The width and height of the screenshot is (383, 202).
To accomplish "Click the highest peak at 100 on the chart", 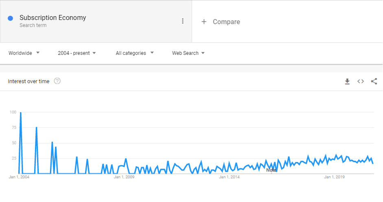I will pyautogui.click(x=20, y=113).
